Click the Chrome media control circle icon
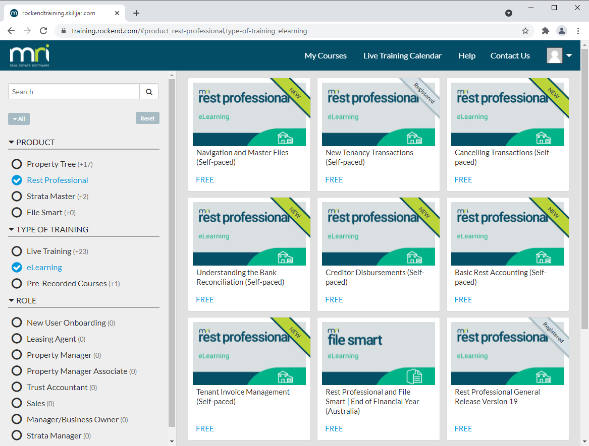Screen dimensions: 589x446 509,13
